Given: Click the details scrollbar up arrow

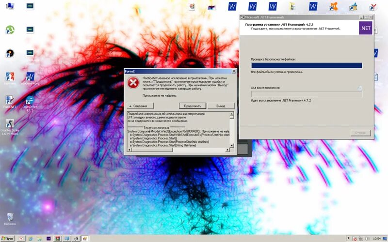Looking at the screenshot, I should pyautogui.click(x=232, y=114).
